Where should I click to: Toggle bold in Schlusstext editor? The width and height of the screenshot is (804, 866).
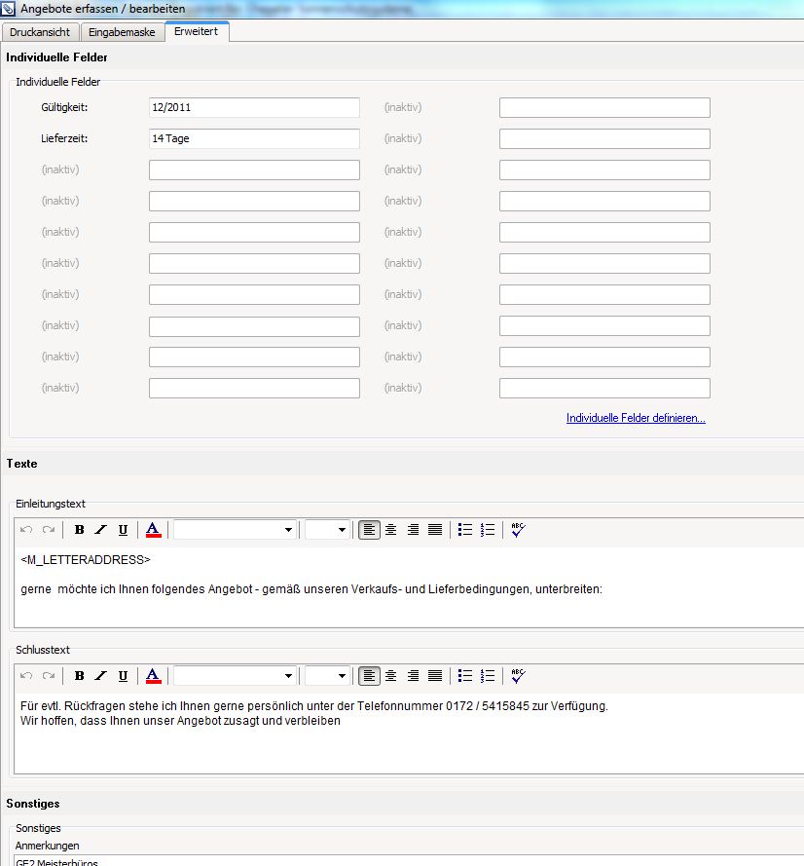[79, 675]
